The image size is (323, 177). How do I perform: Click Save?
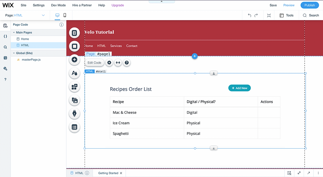(273, 5)
